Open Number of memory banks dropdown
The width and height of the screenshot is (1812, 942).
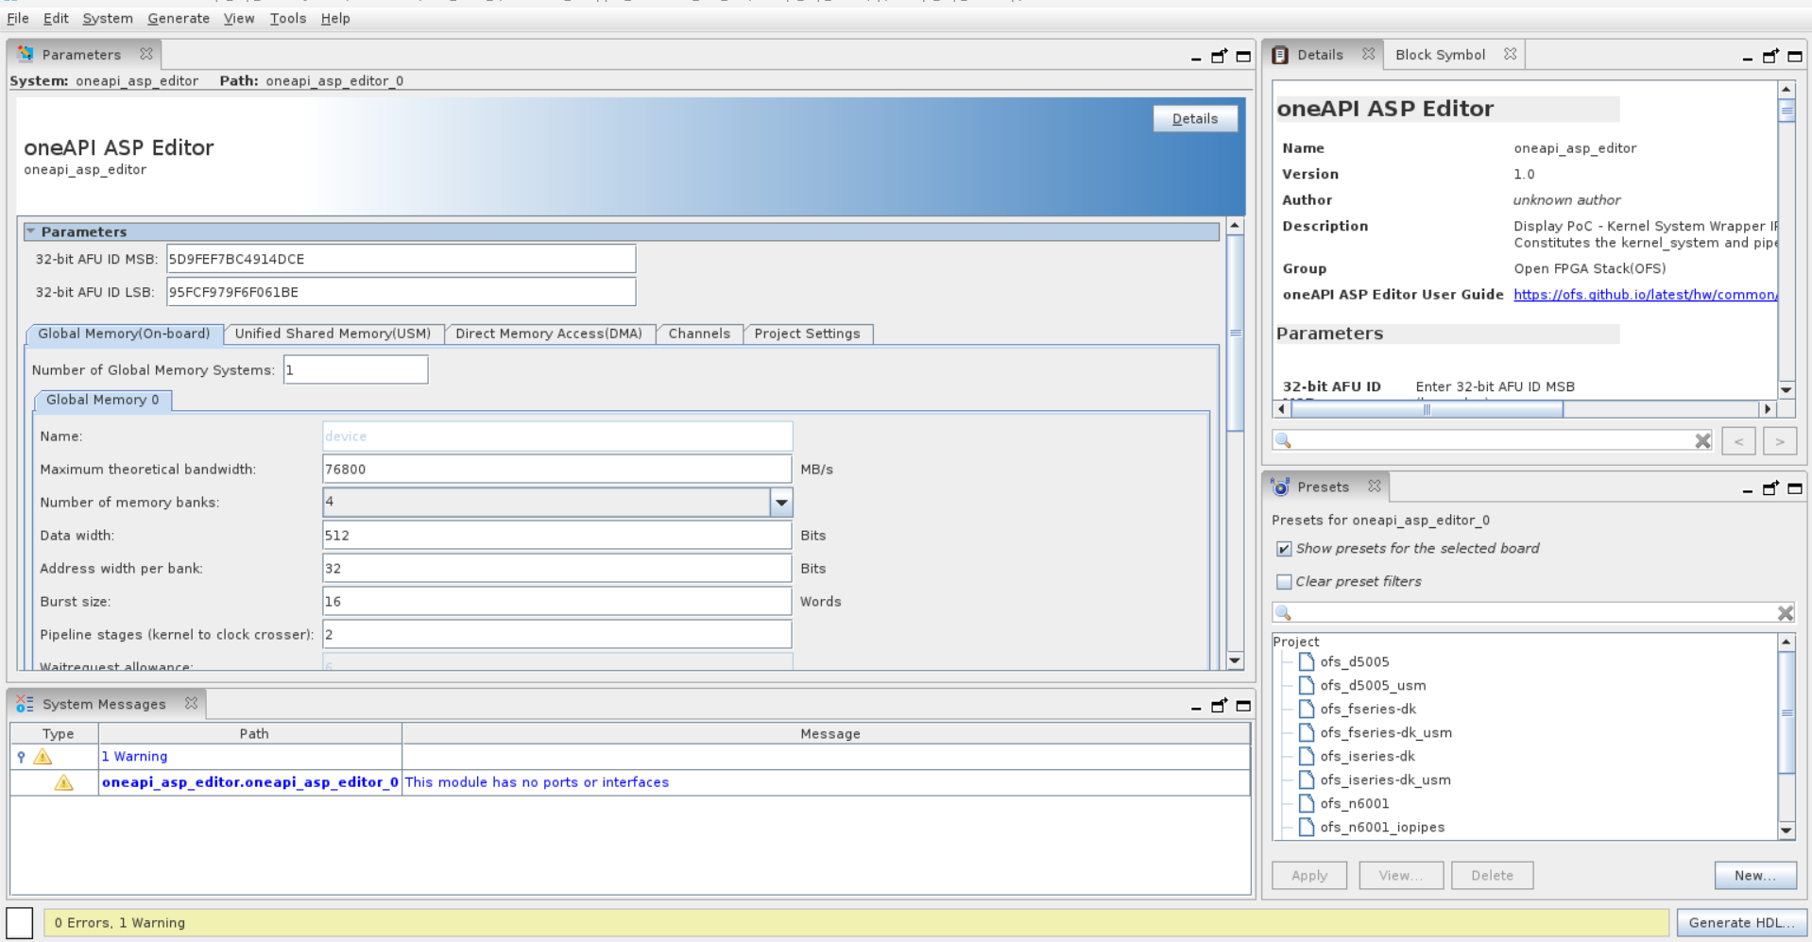(781, 503)
